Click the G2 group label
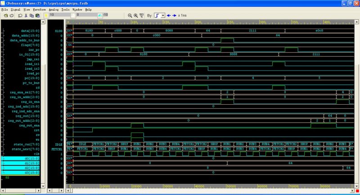The width and height of the screenshot is (360, 195). click(7, 177)
